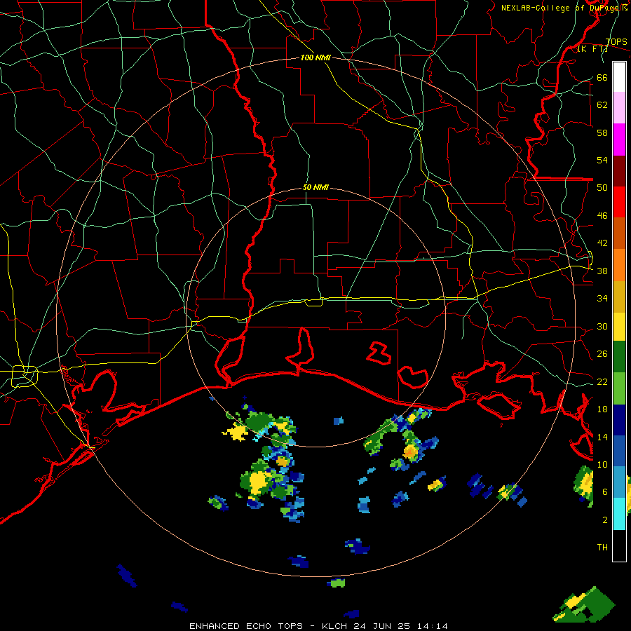
Task: Select the dark red legend swatch
Action: tap(619, 170)
